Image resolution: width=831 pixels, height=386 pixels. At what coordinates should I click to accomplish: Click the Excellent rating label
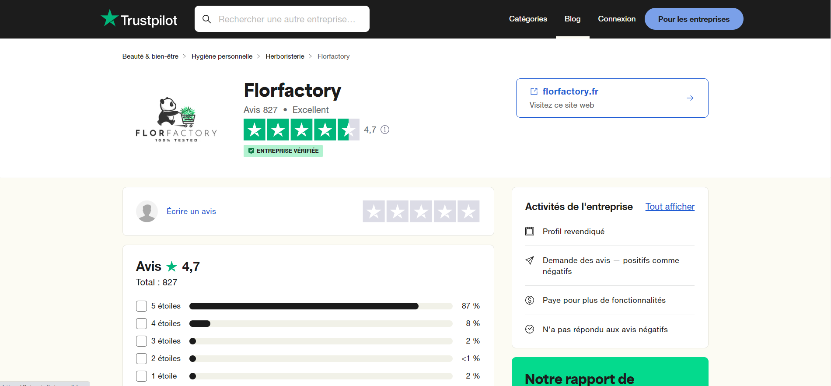[x=311, y=110]
